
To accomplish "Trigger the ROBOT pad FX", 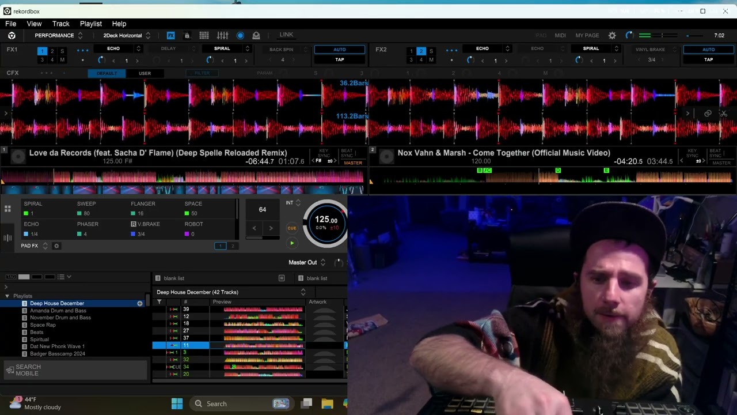I will [207, 229].
